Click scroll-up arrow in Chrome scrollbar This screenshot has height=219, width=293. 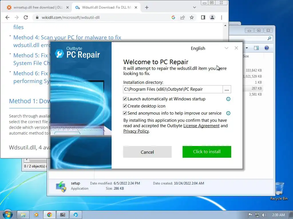pyautogui.click(x=225, y=25)
